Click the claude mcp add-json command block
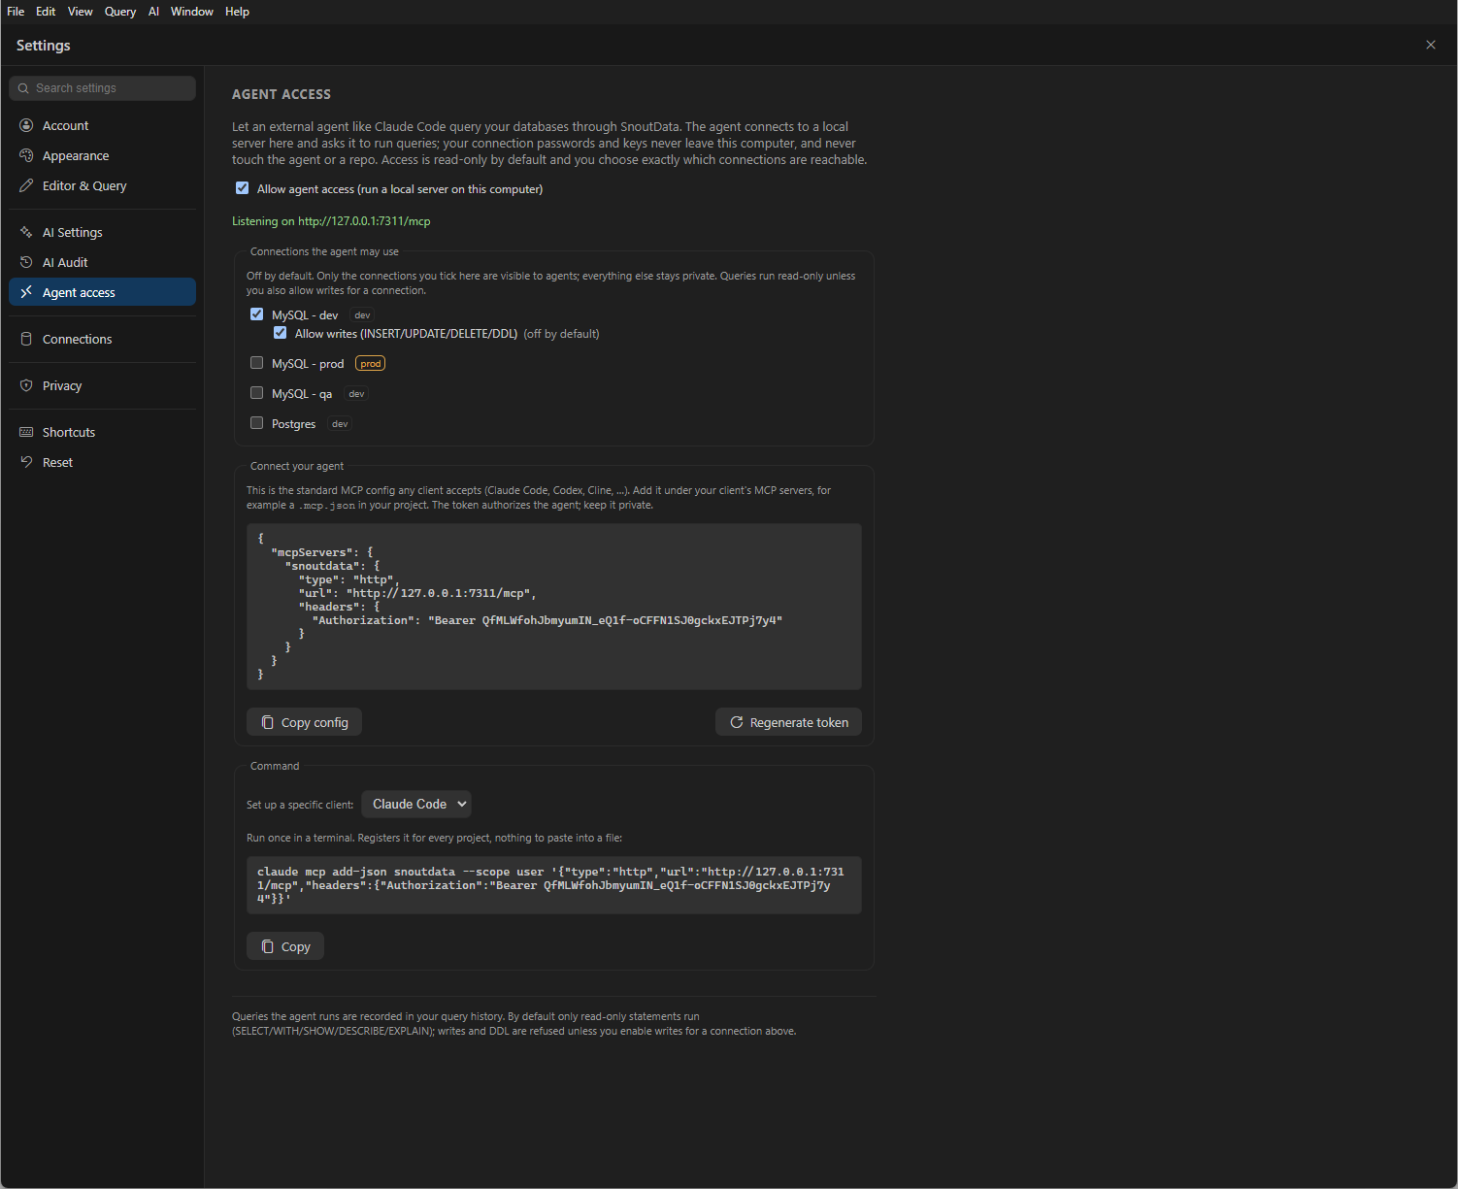The height and width of the screenshot is (1189, 1458). [x=554, y=885]
